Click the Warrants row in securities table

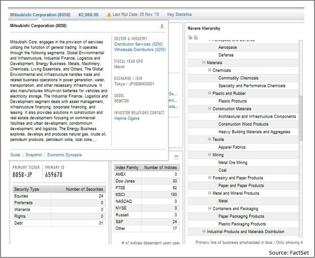(x=59, y=209)
